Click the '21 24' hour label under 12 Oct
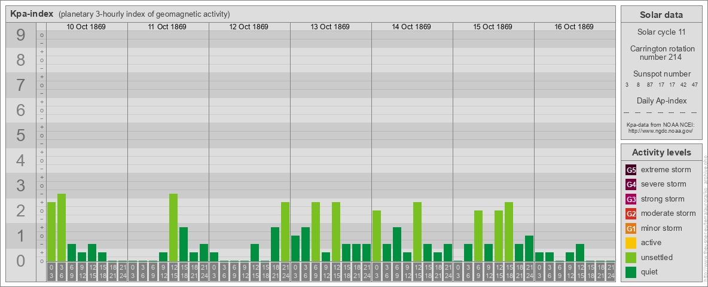 tap(285, 272)
